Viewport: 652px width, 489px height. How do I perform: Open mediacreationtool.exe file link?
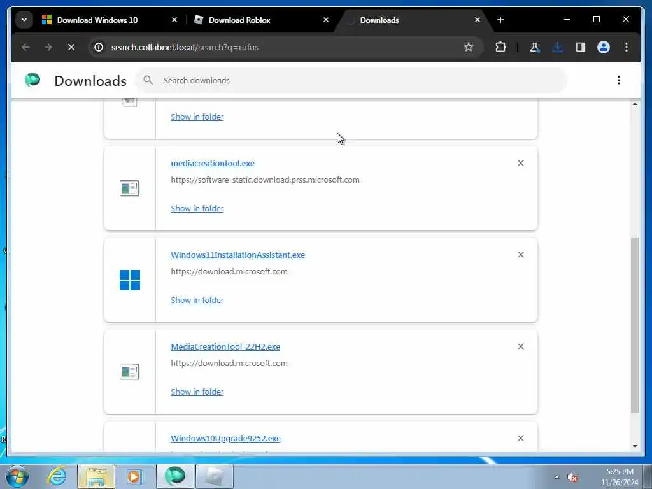click(x=213, y=164)
